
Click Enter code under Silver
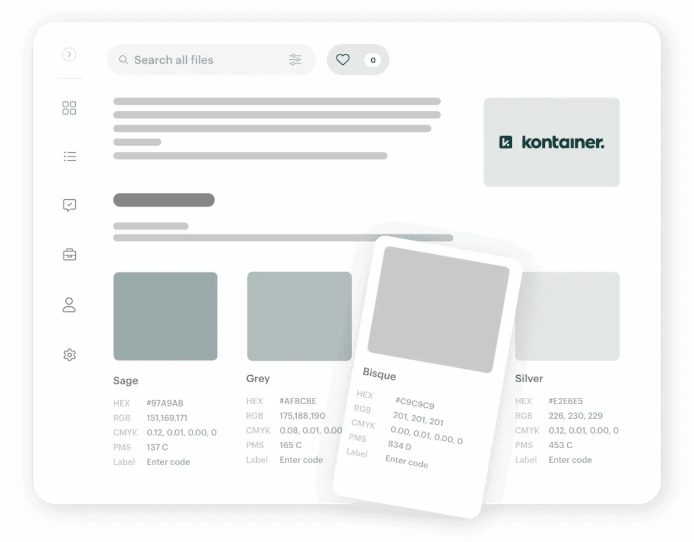click(570, 459)
